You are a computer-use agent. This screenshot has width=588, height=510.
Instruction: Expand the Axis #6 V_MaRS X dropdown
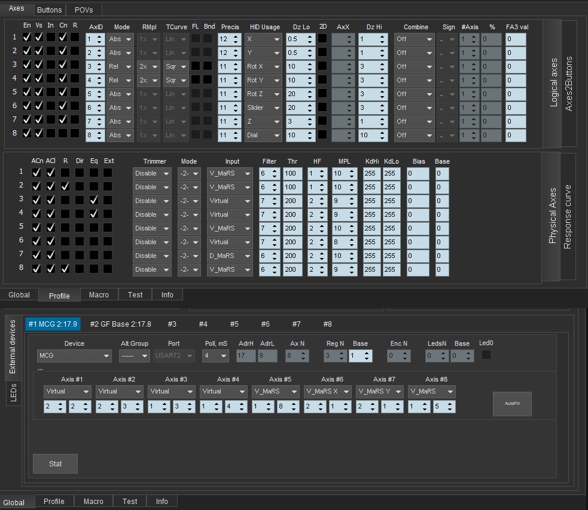(327, 392)
